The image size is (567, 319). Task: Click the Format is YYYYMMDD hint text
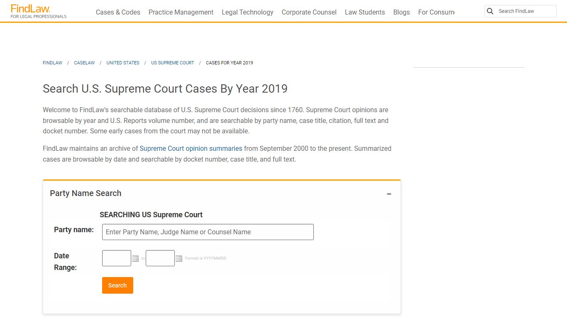(205, 258)
